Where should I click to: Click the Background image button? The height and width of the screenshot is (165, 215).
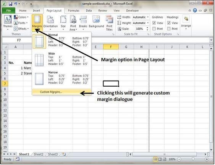96,22
